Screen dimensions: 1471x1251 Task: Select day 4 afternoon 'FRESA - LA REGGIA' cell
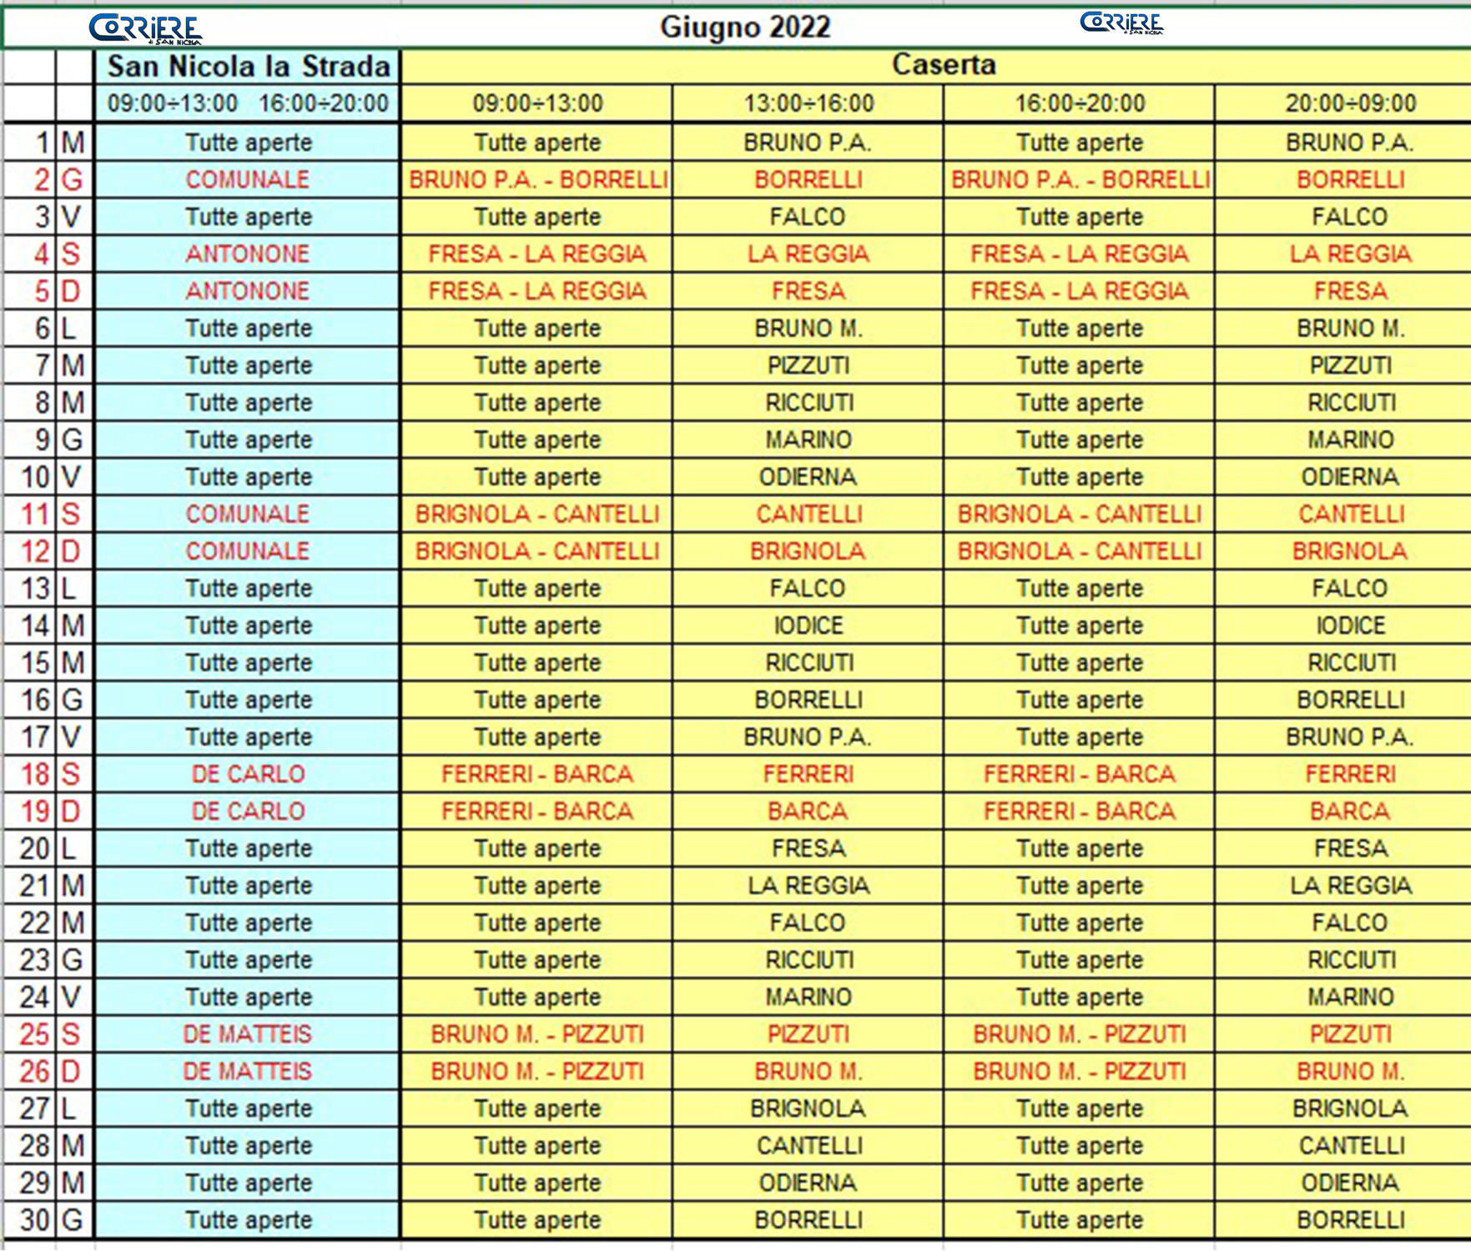point(1080,254)
